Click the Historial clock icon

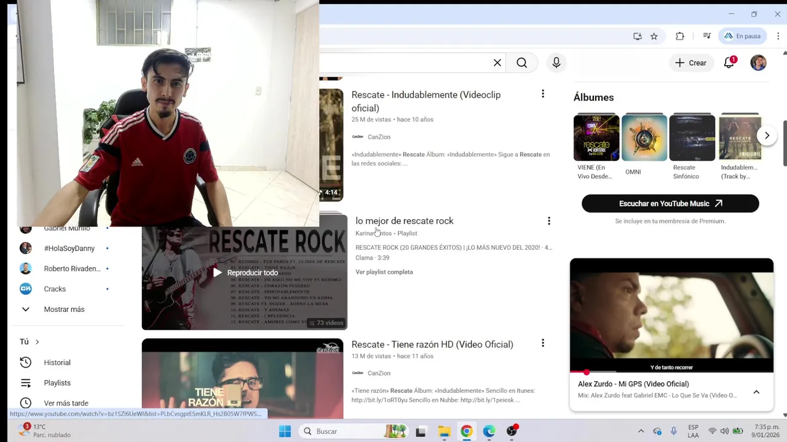tap(26, 363)
